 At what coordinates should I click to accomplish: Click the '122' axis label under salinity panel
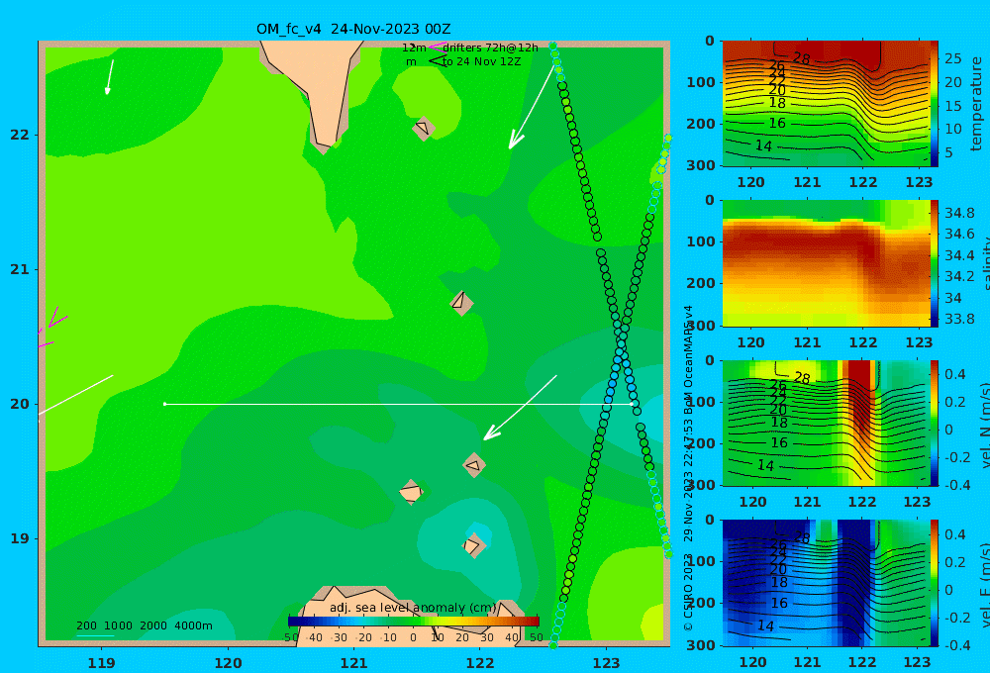[863, 342]
